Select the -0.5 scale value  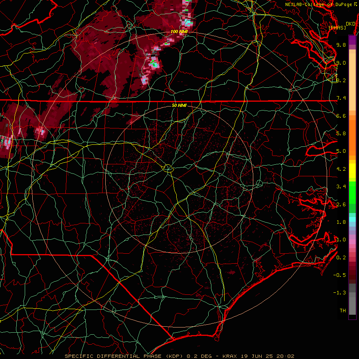pos(339,275)
